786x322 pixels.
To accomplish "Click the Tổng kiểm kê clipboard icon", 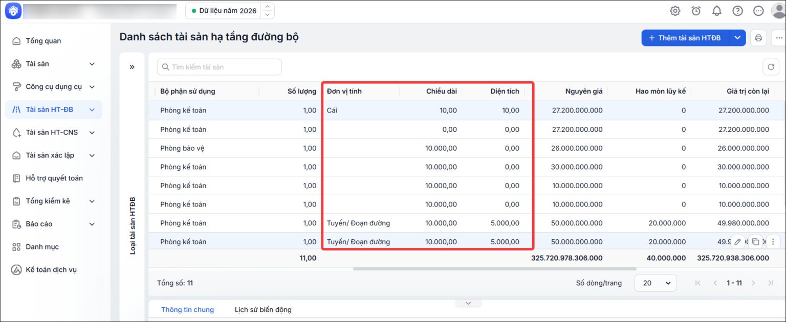I will click(16, 201).
